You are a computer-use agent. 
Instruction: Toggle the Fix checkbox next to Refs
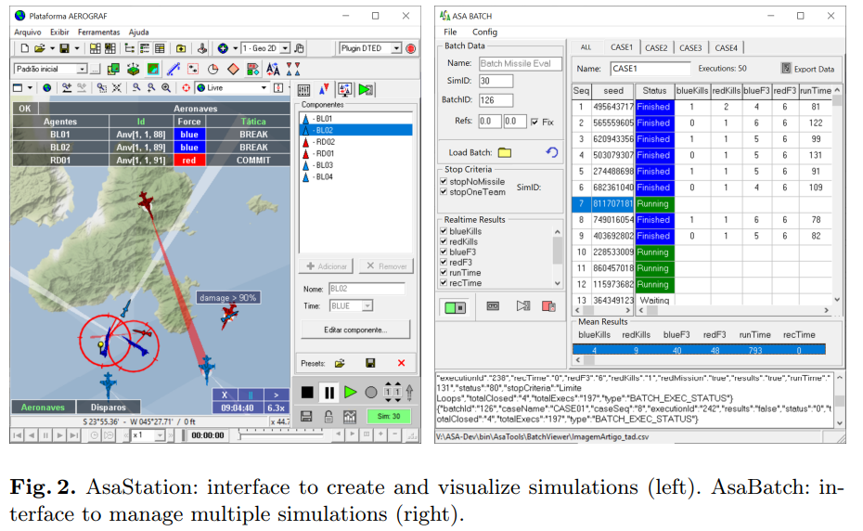535,122
